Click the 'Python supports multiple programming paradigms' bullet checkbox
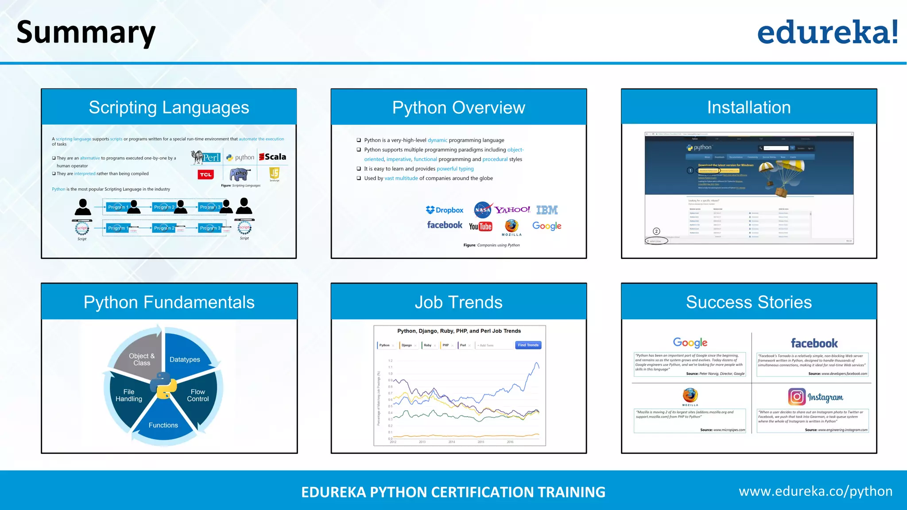The width and height of the screenshot is (907, 510). (359, 150)
